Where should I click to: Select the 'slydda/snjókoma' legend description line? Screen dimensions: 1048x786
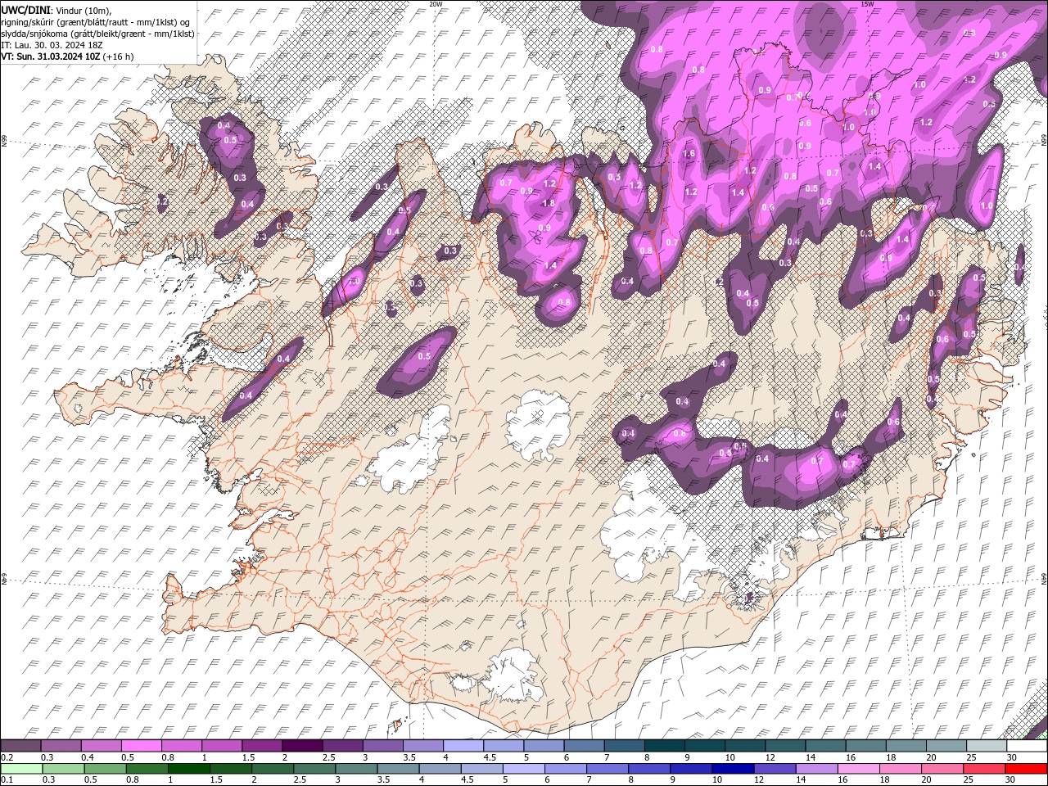tap(98, 33)
